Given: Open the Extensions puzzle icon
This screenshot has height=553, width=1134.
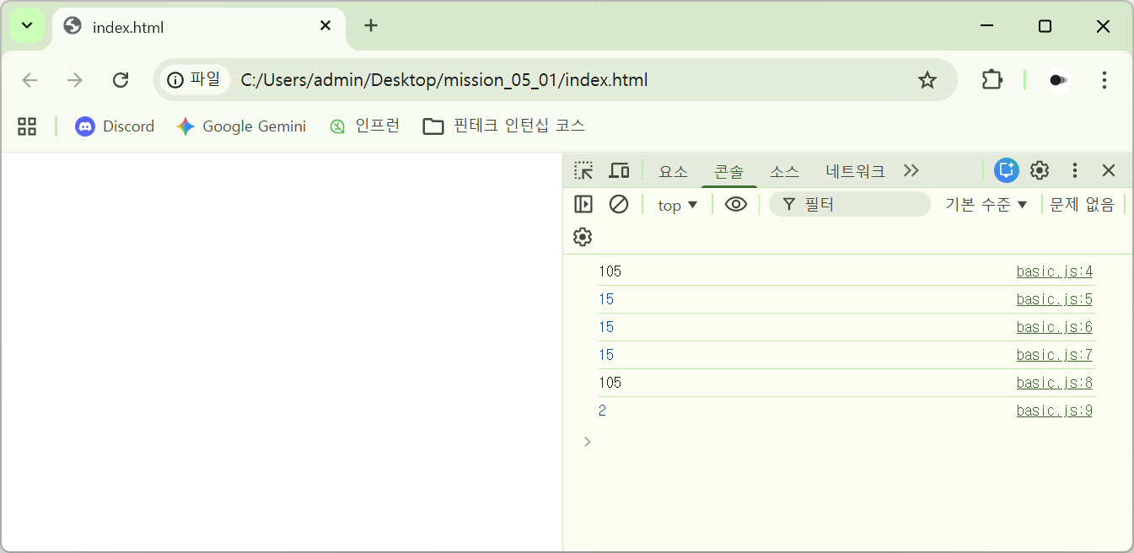Looking at the screenshot, I should tap(992, 80).
